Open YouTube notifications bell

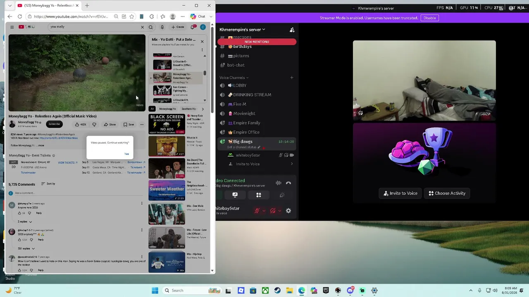click(x=193, y=27)
